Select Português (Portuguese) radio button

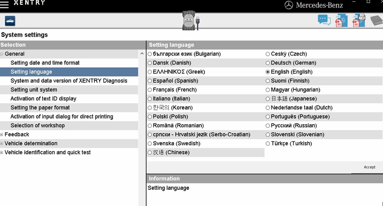click(x=268, y=117)
